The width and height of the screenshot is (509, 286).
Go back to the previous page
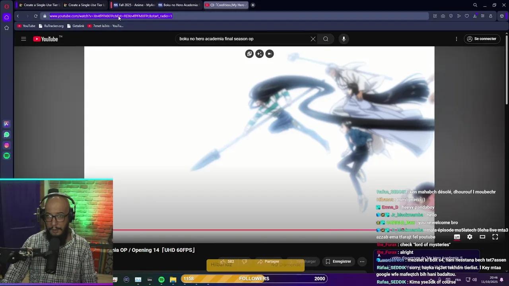(x=18, y=16)
